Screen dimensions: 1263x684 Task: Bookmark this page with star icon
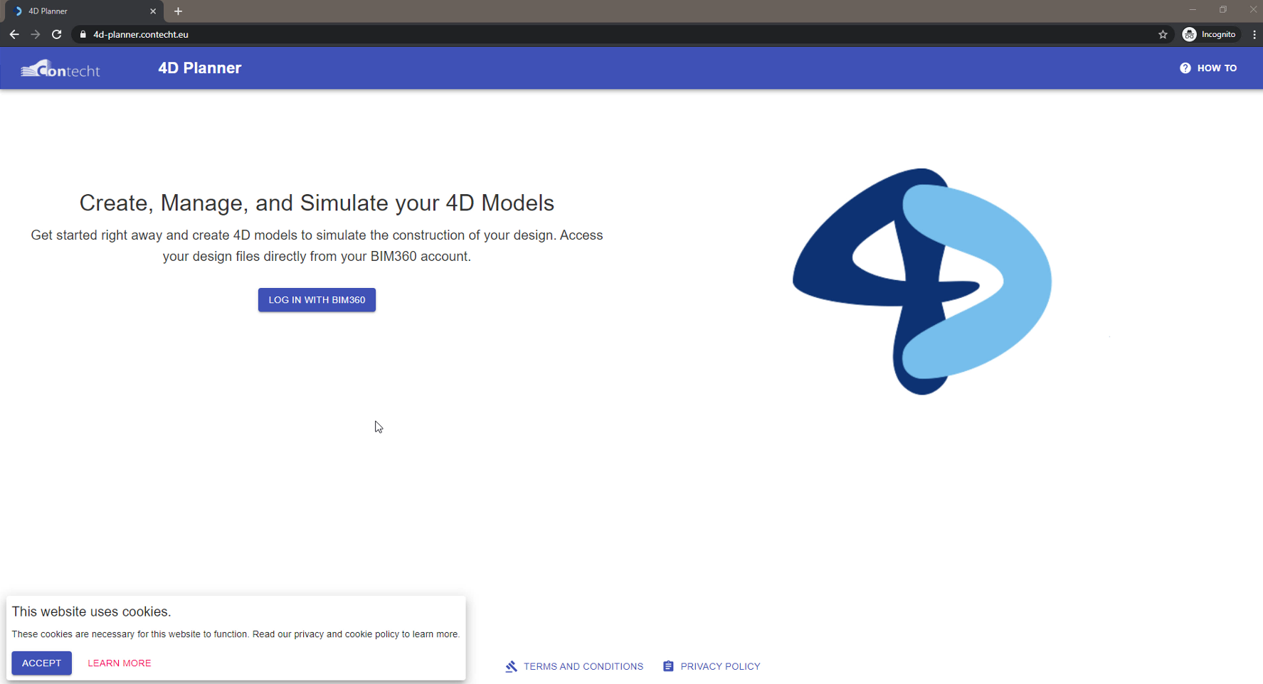point(1163,34)
